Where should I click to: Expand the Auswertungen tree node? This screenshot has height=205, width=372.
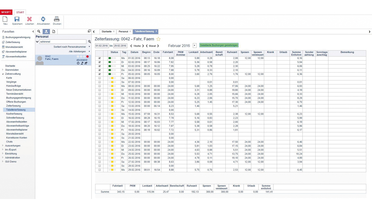[3, 146]
